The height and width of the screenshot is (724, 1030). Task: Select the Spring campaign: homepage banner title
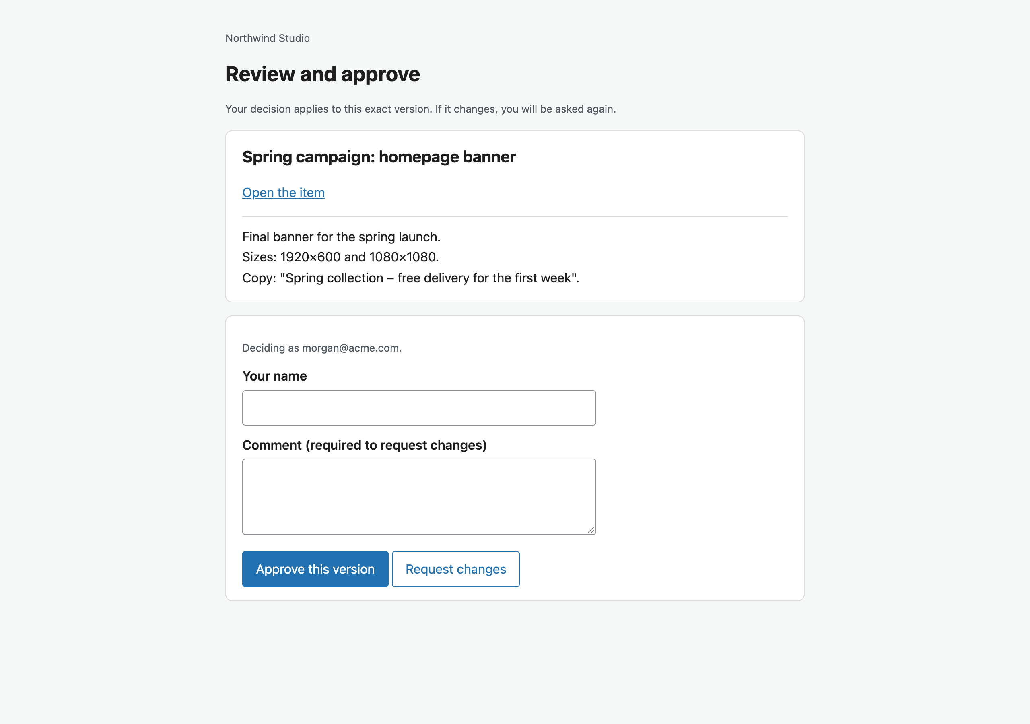coord(379,157)
